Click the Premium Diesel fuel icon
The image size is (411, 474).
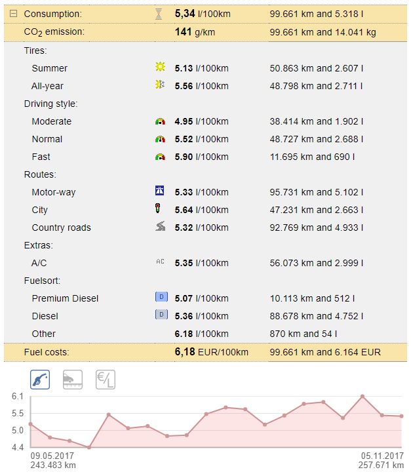click(x=160, y=298)
